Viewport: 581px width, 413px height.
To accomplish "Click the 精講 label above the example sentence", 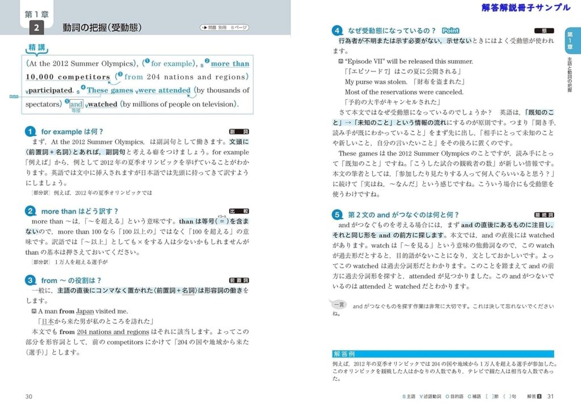I will tap(37, 49).
